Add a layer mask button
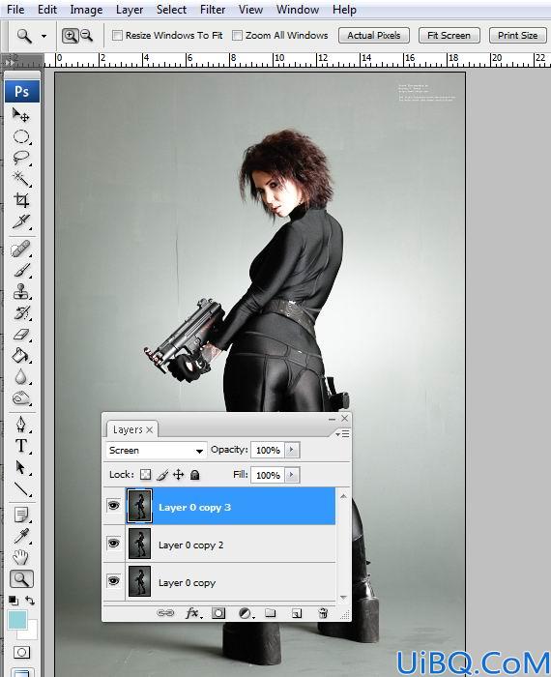 point(218,613)
